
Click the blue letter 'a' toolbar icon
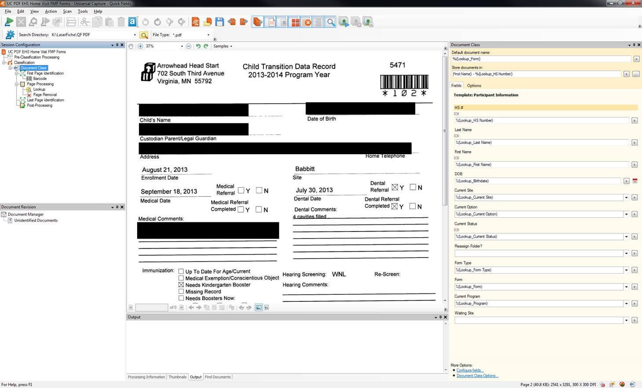(132, 22)
